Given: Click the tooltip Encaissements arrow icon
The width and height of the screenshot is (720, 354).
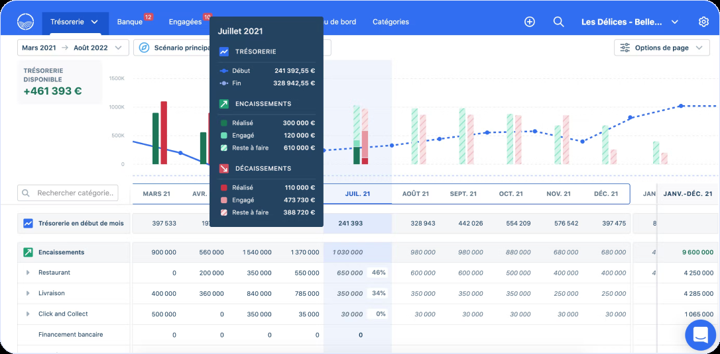Looking at the screenshot, I should click(x=224, y=104).
